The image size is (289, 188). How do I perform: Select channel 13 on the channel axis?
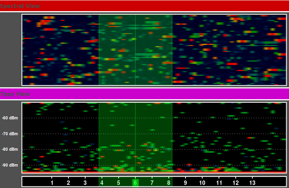point(252,183)
